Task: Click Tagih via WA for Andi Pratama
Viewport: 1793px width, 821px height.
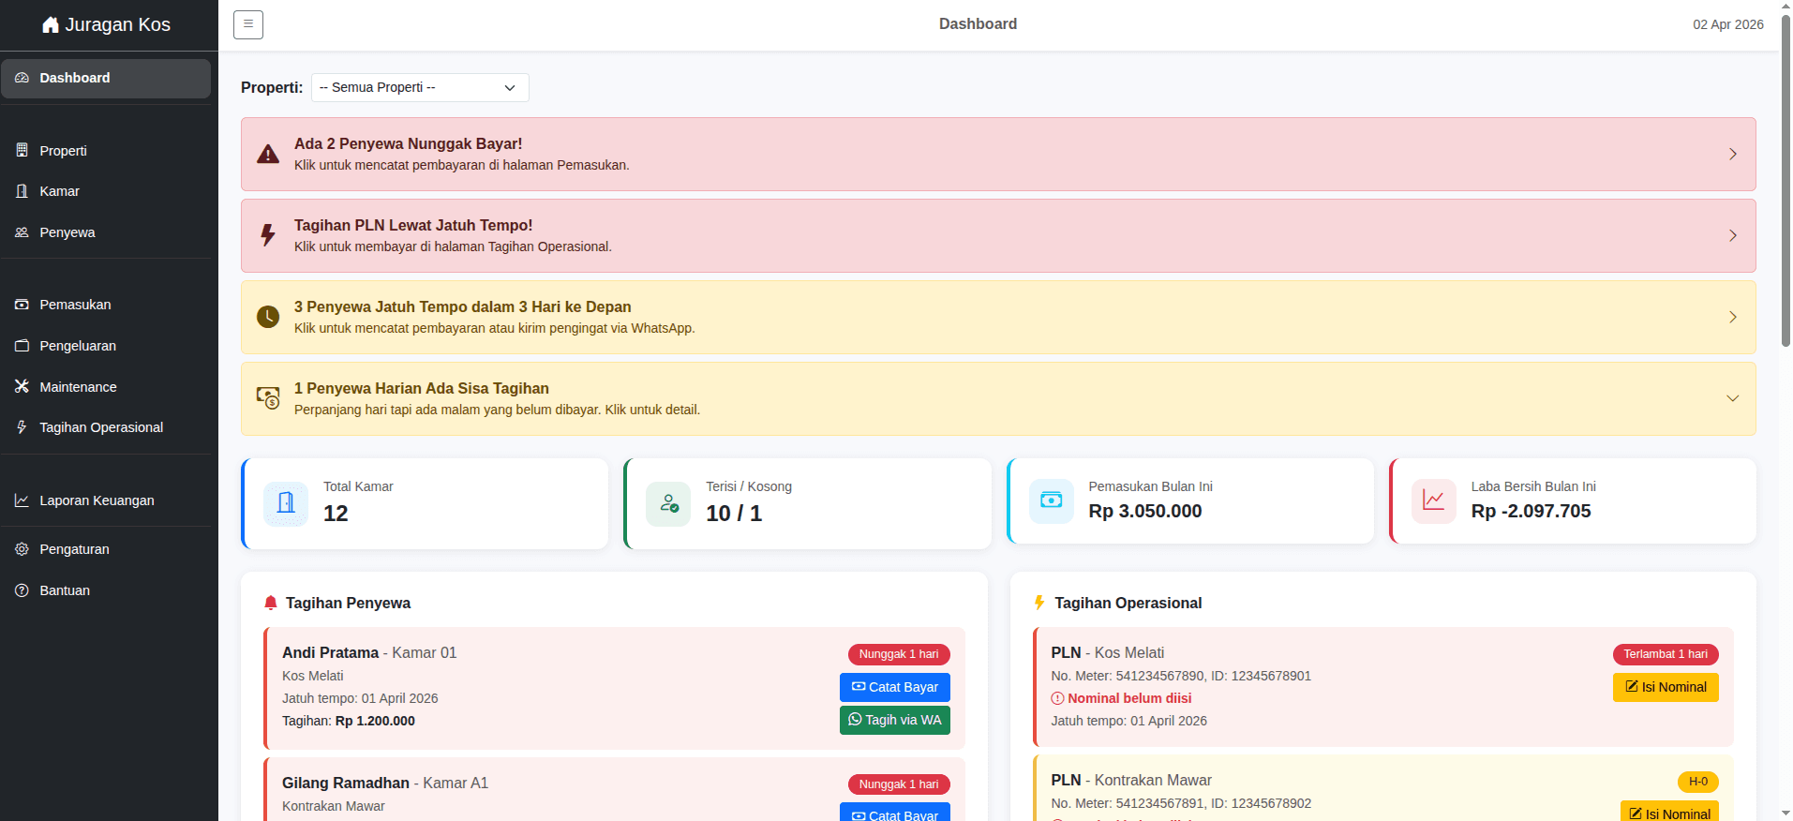Action: [895, 720]
